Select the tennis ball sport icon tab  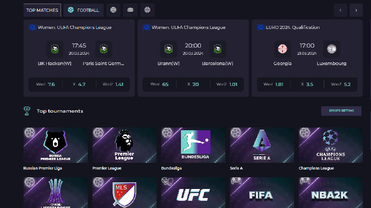[x=113, y=10]
